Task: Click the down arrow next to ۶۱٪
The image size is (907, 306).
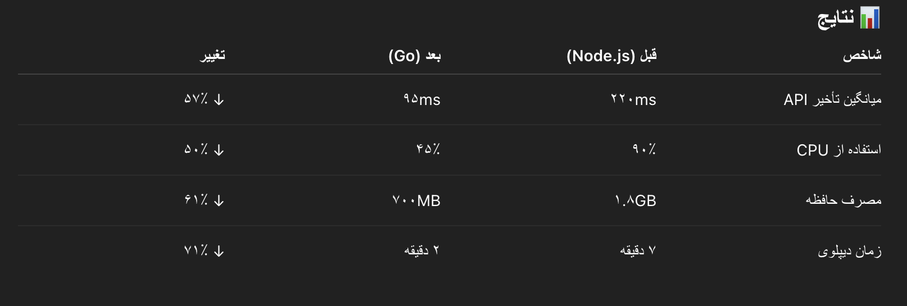Action: click(219, 201)
